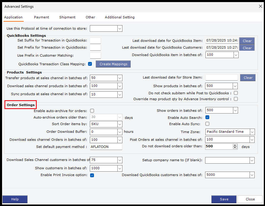Check Override map product qty option
This screenshot has width=265, height=206.
(236, 99)
